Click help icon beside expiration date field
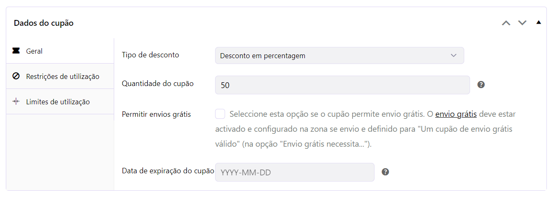Screen dimensions: 556x209 [385, 172]
